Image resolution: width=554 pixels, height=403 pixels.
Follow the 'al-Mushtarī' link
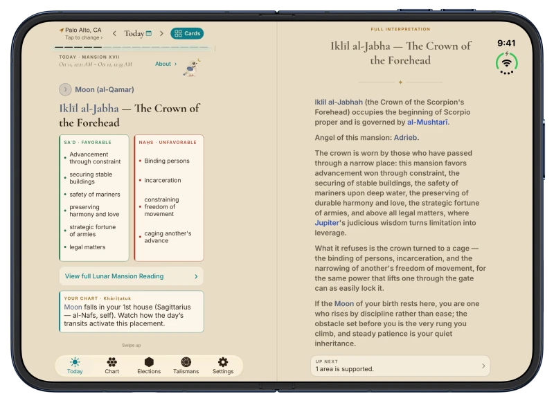427,122
